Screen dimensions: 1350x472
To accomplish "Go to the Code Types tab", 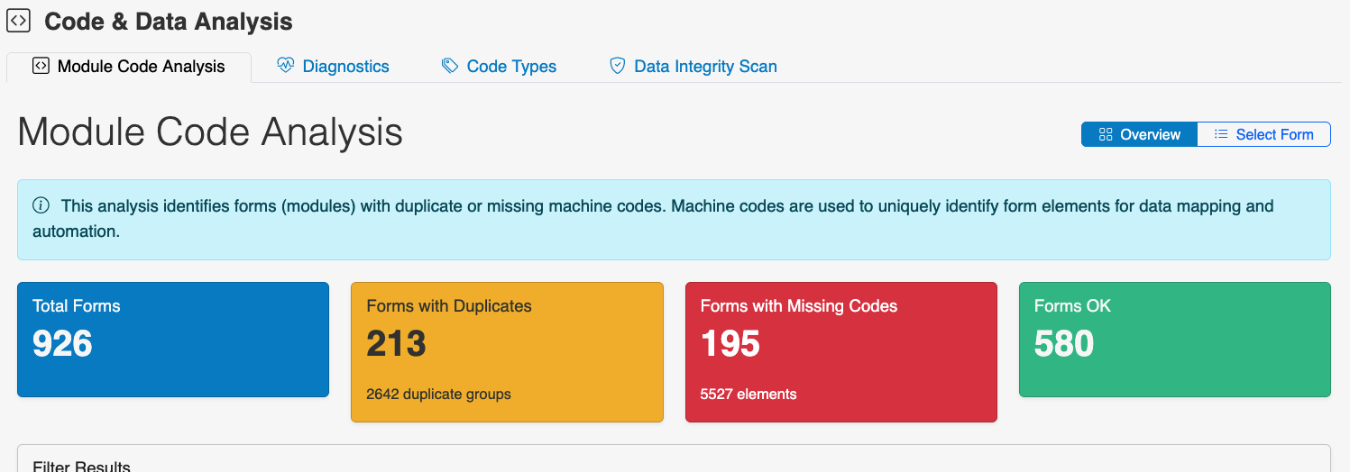I will (511, 67).
